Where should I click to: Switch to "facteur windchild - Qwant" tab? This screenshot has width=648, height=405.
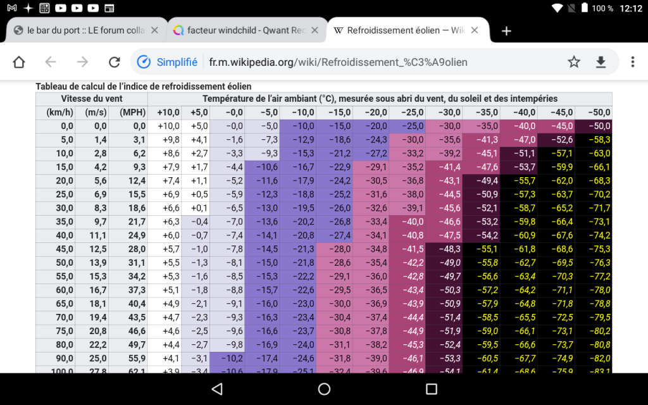240,30
